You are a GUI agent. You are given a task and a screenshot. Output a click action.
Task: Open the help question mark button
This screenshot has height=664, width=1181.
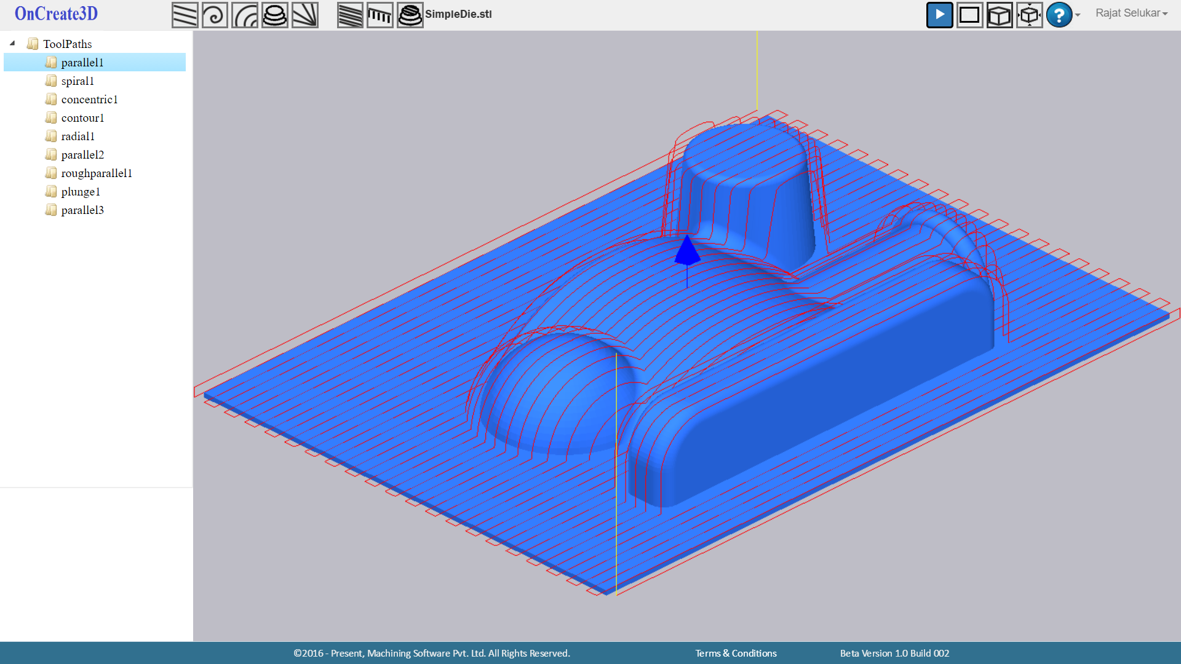tap(1059, 15)
